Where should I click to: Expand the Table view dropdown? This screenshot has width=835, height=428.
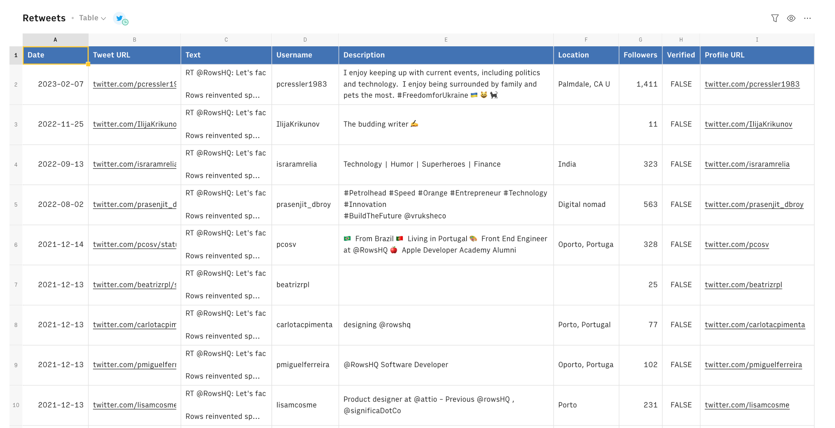(x=92, y=18)
